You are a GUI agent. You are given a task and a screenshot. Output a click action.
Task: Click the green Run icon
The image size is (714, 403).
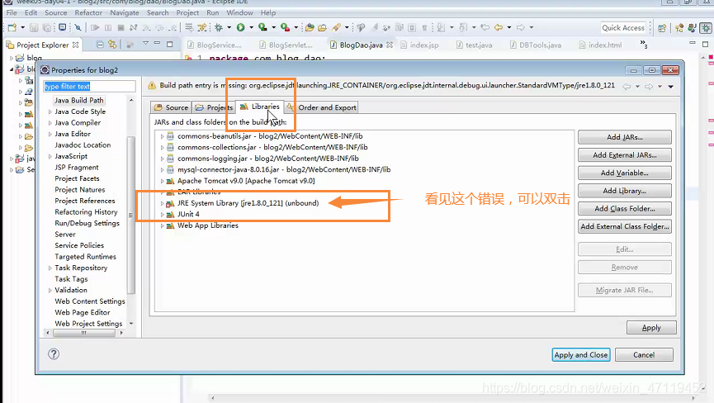[x=240, y=27]
